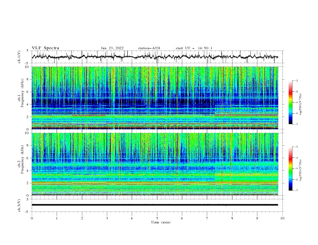Click the "-7" tick on ch.1 color bar
Image resolution: width=318 pixels, height=245 pixels.
click(x=296, y=124)
